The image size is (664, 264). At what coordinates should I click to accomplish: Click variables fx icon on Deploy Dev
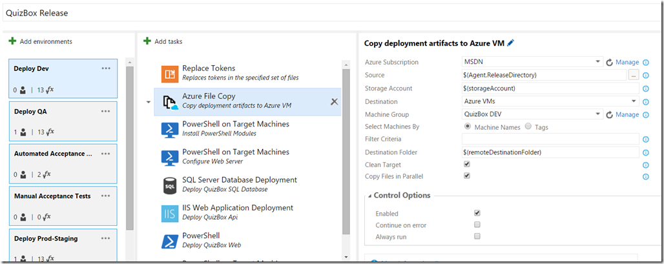[49, 90]
